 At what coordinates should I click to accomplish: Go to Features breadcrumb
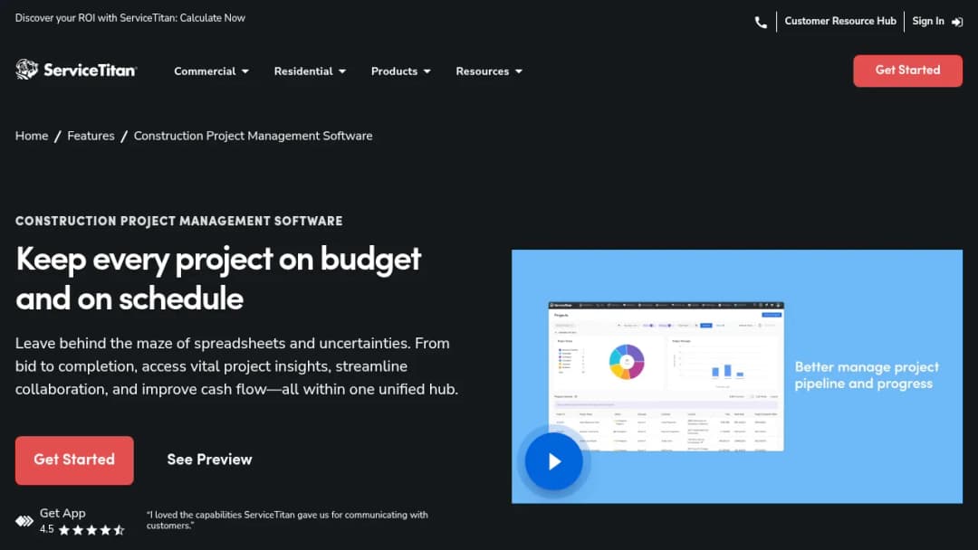91,136
